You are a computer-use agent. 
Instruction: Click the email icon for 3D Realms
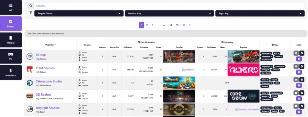click(296, 93)
